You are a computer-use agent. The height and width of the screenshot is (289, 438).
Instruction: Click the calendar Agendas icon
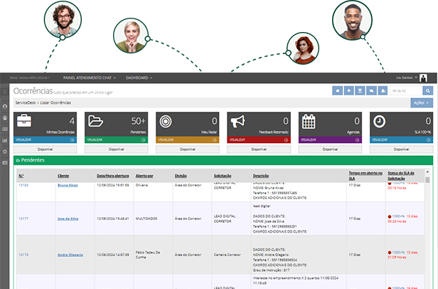click(309, 121)
